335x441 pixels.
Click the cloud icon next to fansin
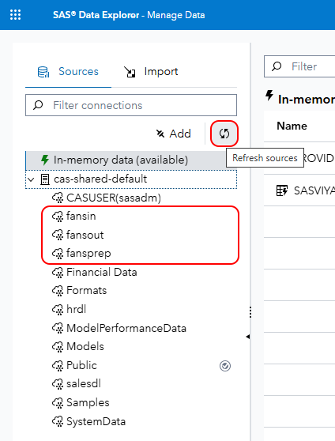58,217
